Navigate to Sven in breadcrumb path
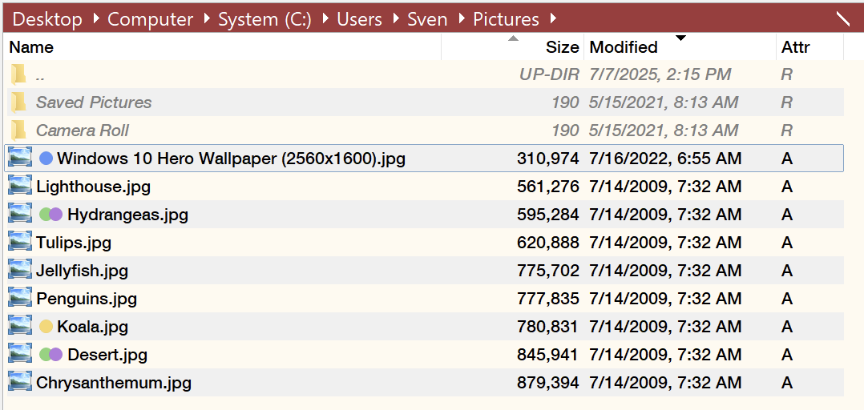The height and width of the screenshot is (410, 864). click(427, 19)
